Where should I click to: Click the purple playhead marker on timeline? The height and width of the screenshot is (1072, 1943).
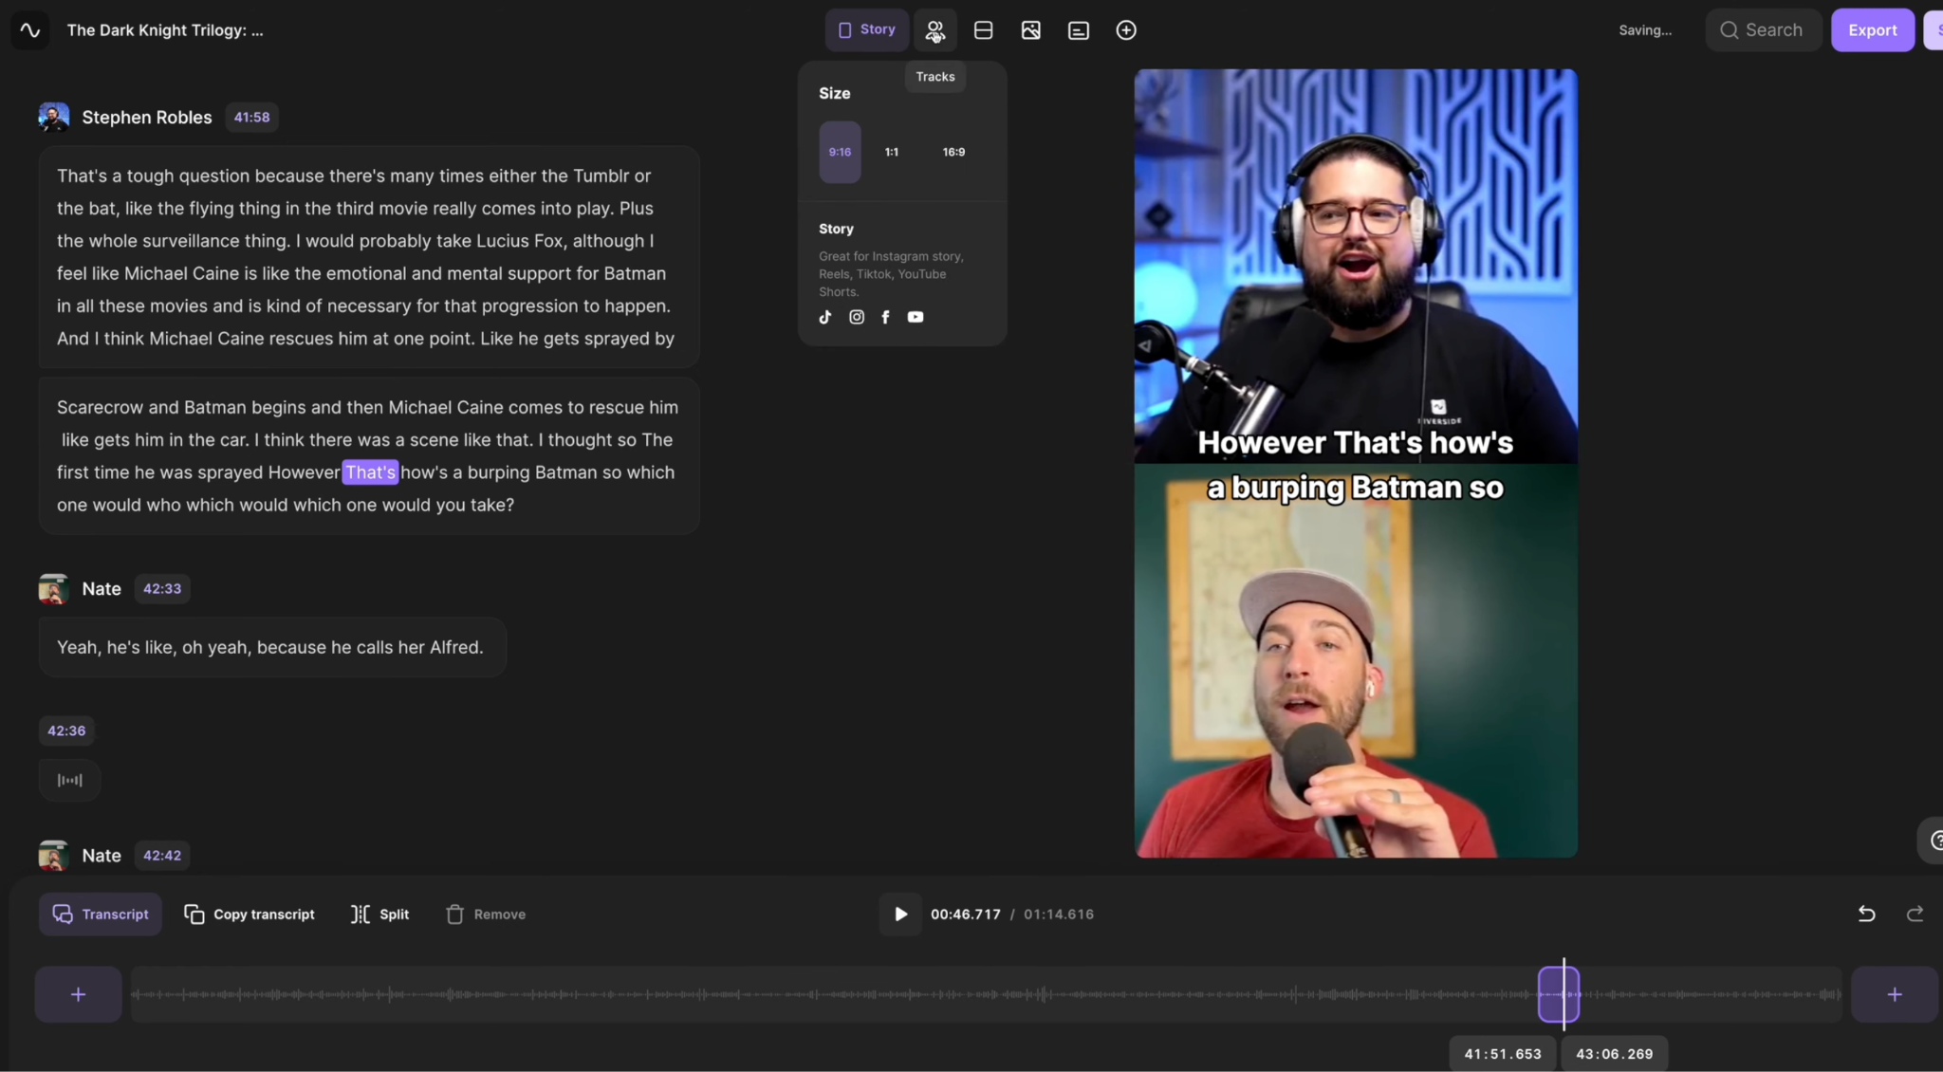point(1559,994)
